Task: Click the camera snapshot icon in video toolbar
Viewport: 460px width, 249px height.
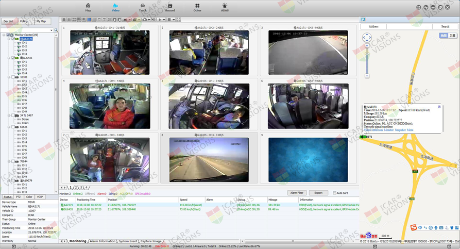Action: pyautogui.click(x=144, y=20)
